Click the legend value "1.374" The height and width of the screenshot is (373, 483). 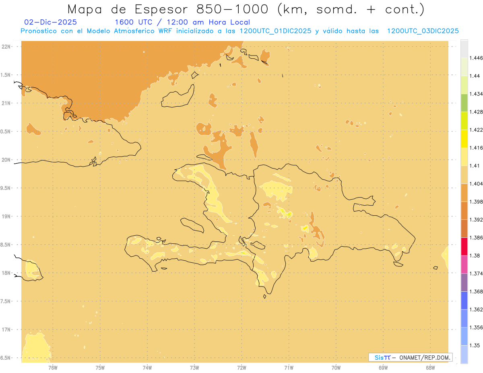[476, 274]
